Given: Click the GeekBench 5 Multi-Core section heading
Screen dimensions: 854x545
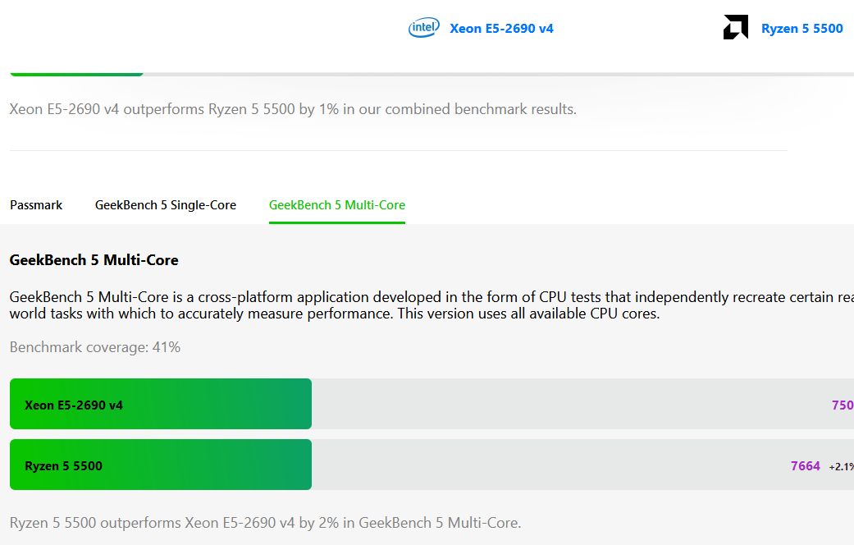Looking at the screenshot, I should (x=94, y=260).
